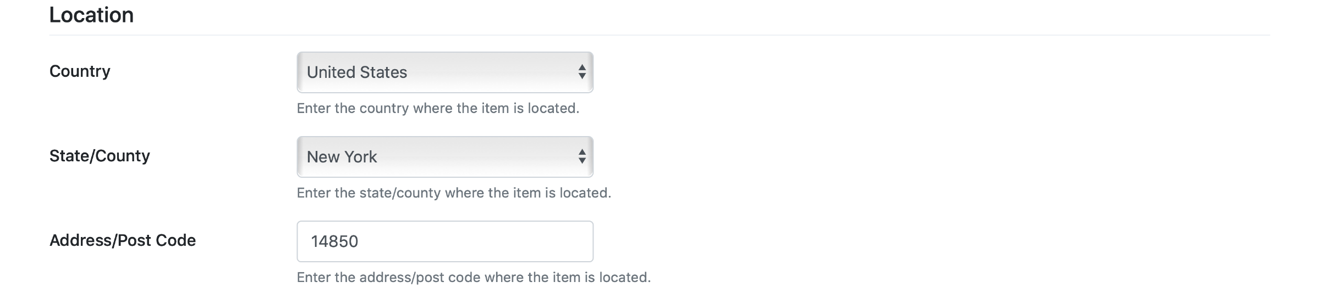1320x293 pixels.
Task: Click the "United States" selected value
Action: (x=357, y=72)
